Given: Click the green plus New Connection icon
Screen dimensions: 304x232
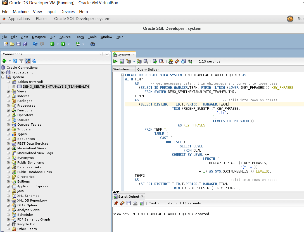Looking at the screenshot, I should 4,61.
